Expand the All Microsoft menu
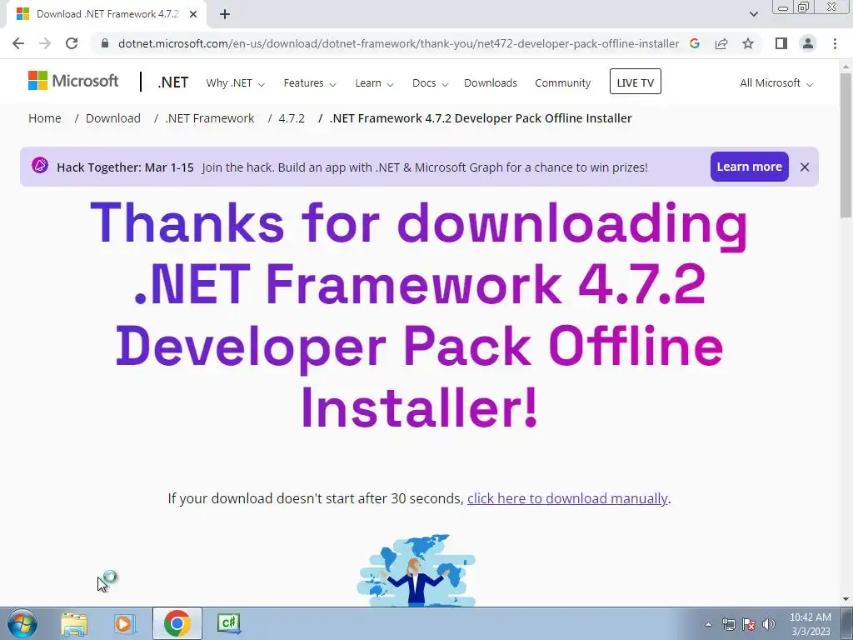The image size is (853, 640). pyautogui.click(x=776, y=83)
